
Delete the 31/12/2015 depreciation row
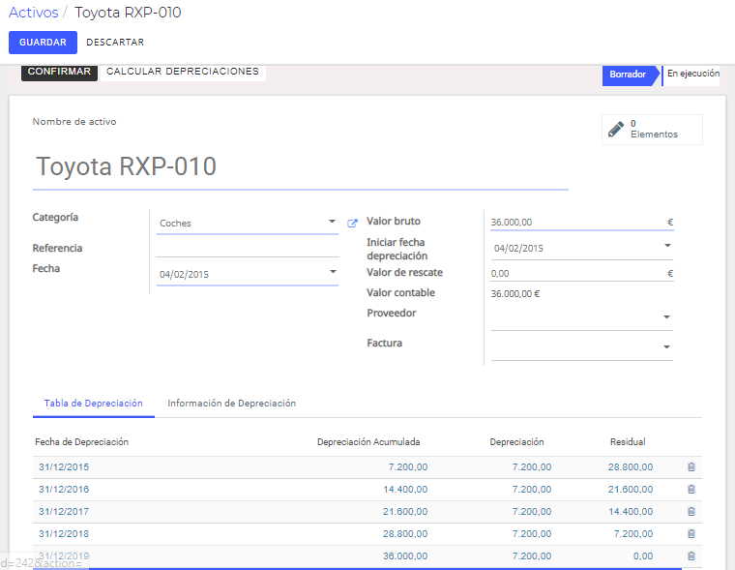(x=691, y=466)
